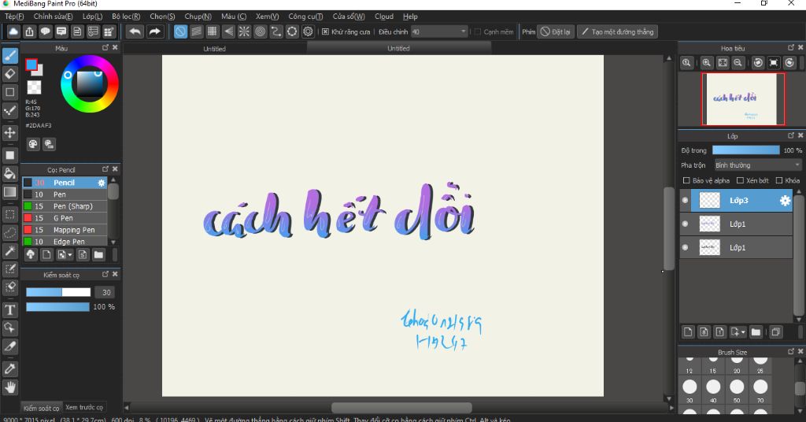Open the Điều chỉnh correction dropdown
Image resolution: width=806 pixels, height=422 pixels.
tap(439, 31)
